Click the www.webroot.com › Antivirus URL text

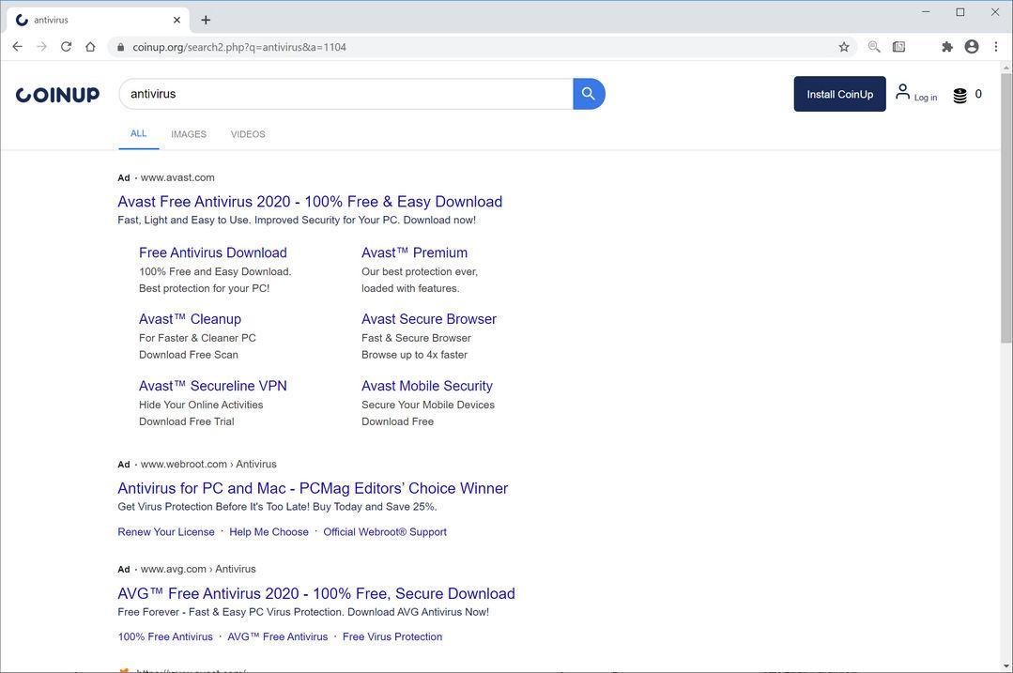click(x=208, y=465)
